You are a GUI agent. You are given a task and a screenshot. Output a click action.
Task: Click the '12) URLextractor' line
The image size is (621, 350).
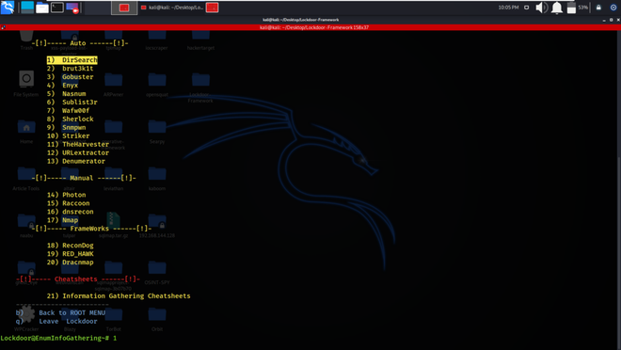(x=77, y=152)
